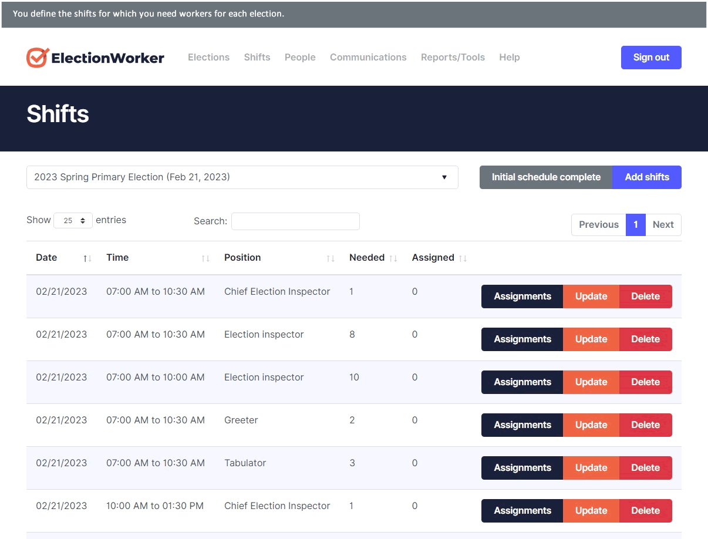Screen dimensions: 708x539
Task: Open the election selection dropdown
Action: (242, 177)
